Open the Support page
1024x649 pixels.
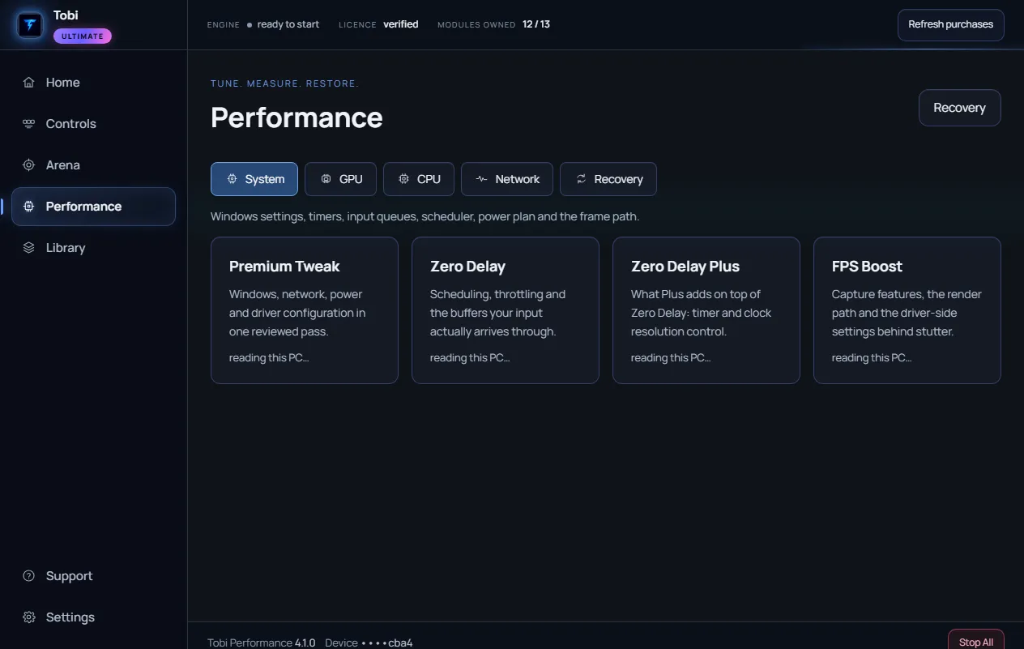(93, 576)
